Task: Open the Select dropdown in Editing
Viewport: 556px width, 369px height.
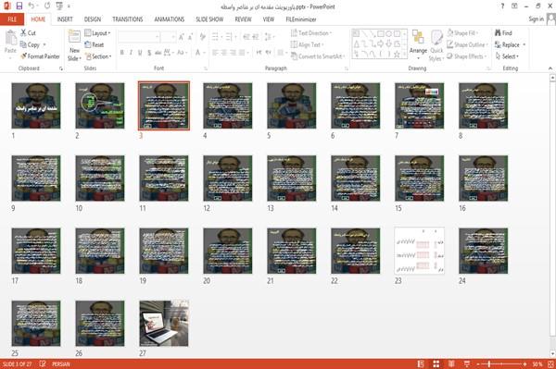Action: coord(507,56)
